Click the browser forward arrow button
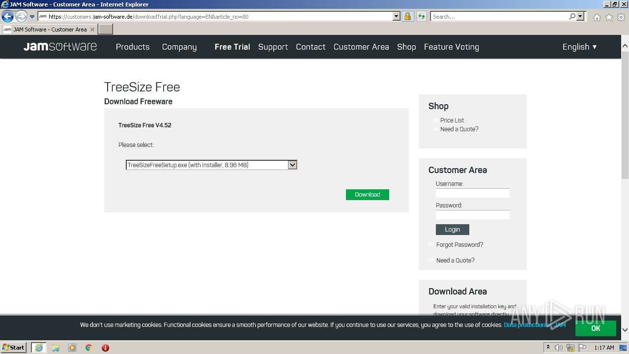 tap(21, 16)
